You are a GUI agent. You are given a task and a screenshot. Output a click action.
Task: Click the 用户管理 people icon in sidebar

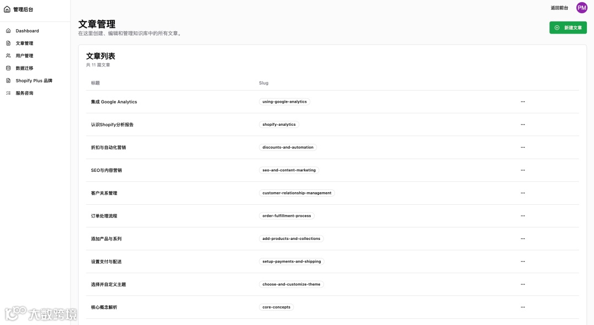pyautogui.click(x=8, y=55)
